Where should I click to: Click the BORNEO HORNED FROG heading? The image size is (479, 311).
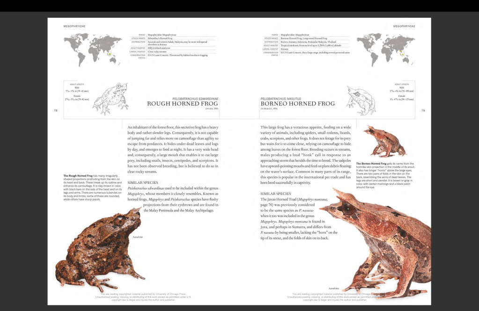(298, 104)
